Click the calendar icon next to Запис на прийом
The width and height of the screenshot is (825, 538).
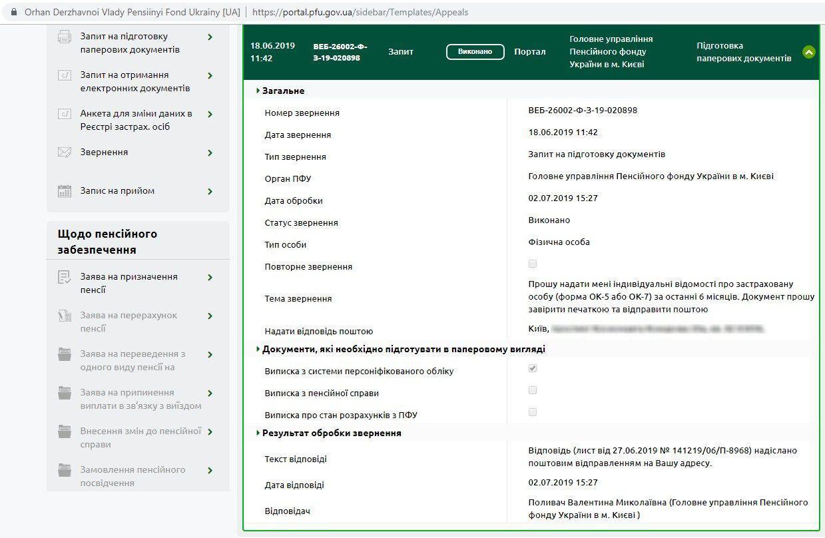tap(64, 191)
